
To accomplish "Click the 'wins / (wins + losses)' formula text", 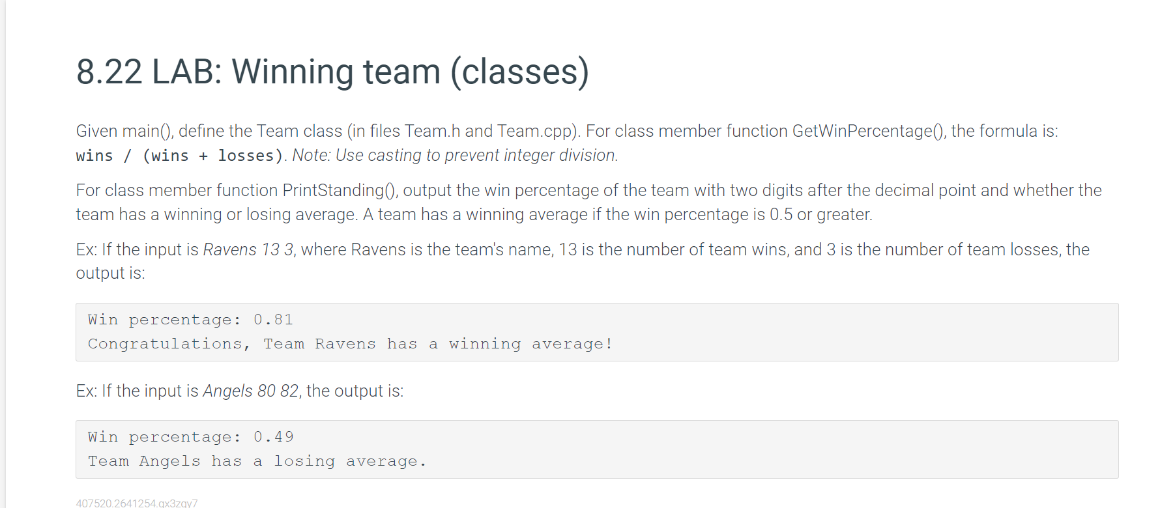I will 180,156.
